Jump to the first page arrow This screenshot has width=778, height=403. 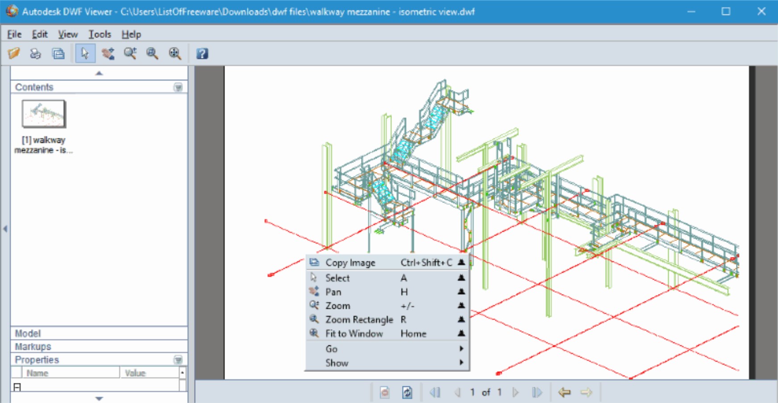(x=435, y=392)
